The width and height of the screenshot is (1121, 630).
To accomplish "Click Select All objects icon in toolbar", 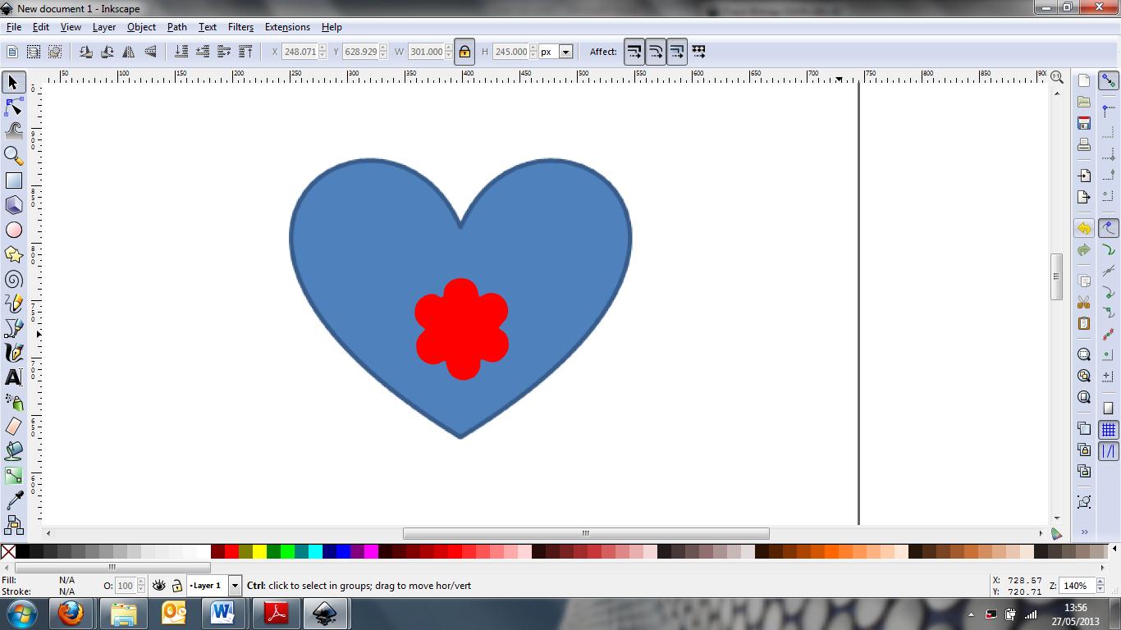I will pos(12,52).
